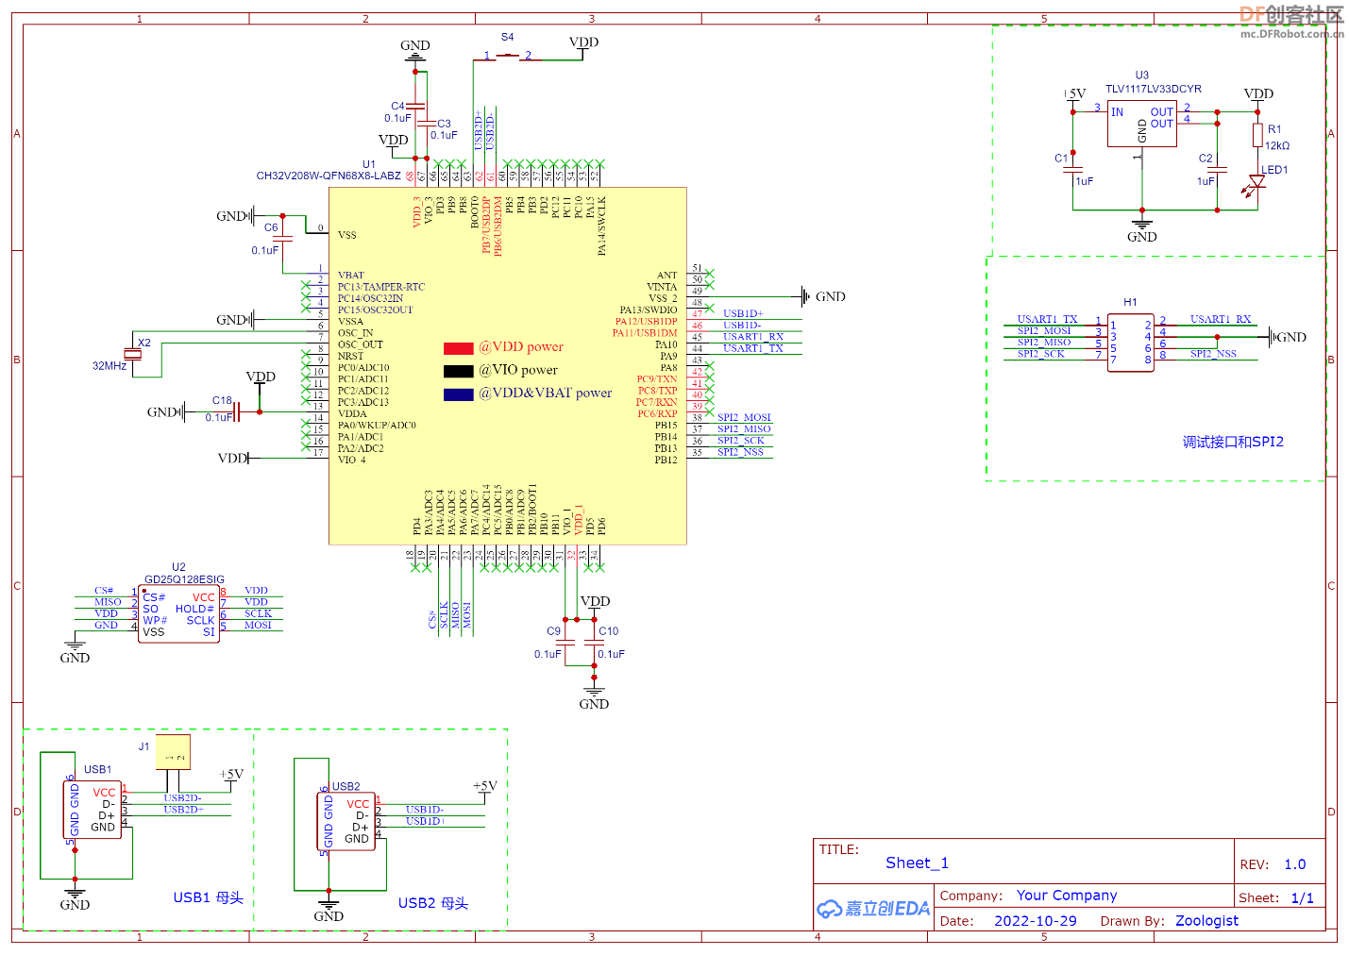1349x955 pixels.
Task: Click the yellow J1 jumper symbol
Action: [173, 751]
